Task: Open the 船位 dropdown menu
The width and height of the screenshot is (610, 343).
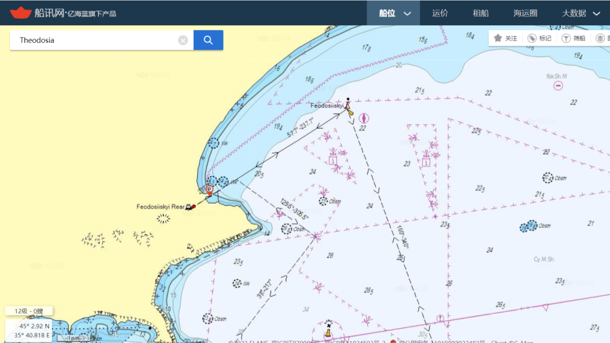Action: click(x=393, y=13)
